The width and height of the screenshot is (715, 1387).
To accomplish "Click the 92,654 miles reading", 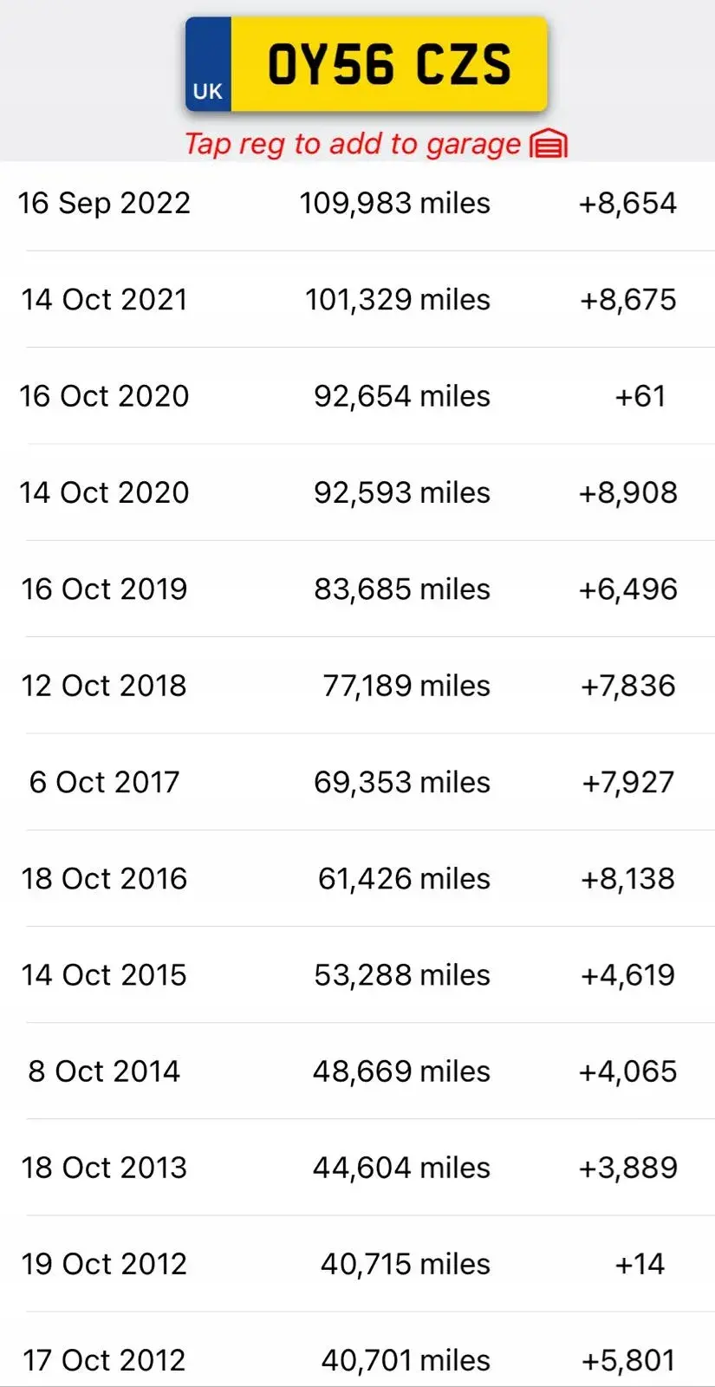I will (402, 396).
